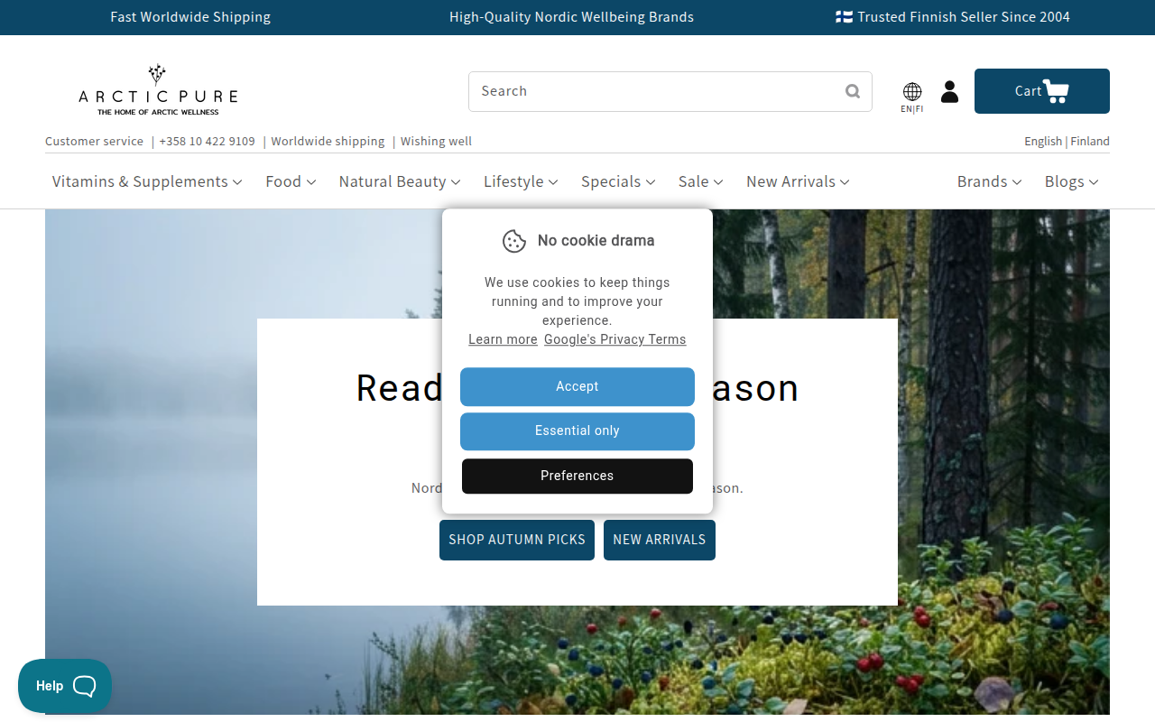Viewport: 1155px width, 722px height.
Task: Open cookie Preferences
Action: click(x=577, y=476)
